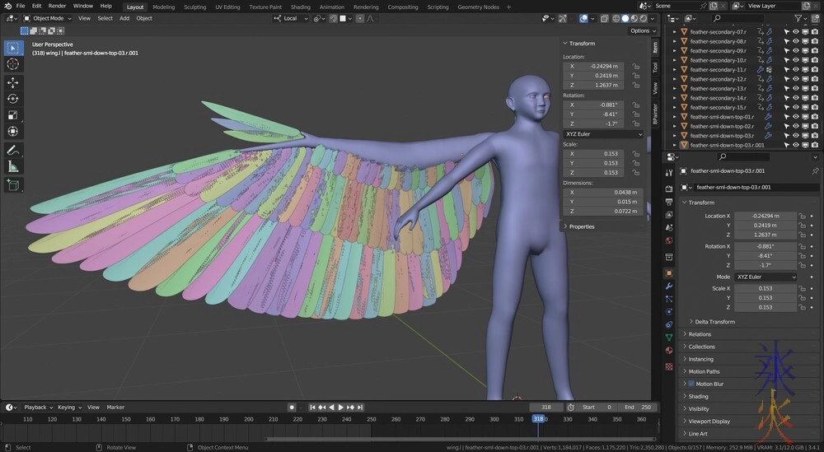Select the Cursor tool in the toolbar
Viewport: 824px width, 452px height.
point(13,64)
